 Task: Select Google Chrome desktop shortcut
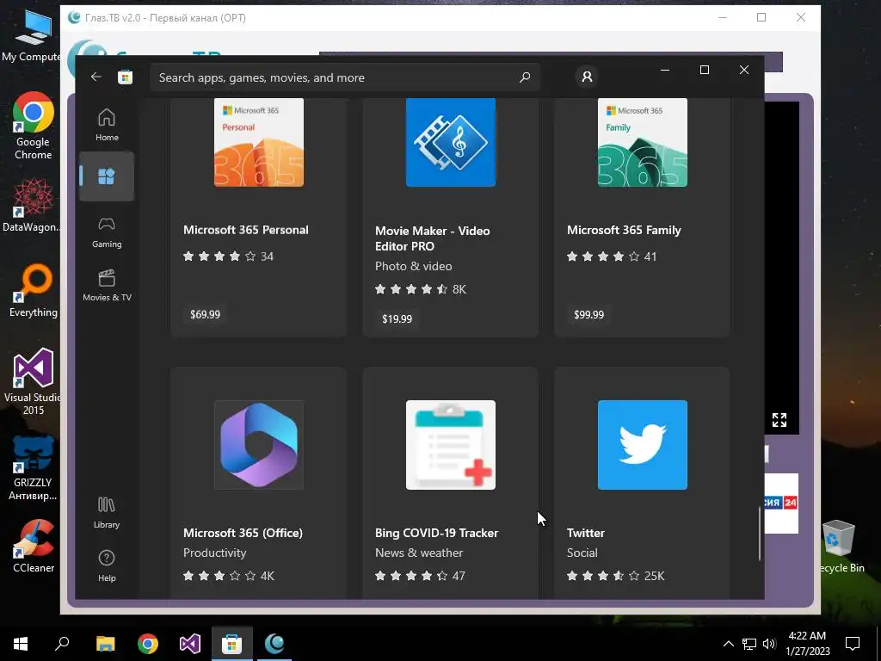click(33, 126)
